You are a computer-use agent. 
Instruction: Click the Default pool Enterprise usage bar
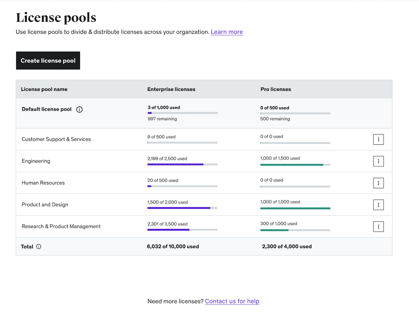[183, 113]
